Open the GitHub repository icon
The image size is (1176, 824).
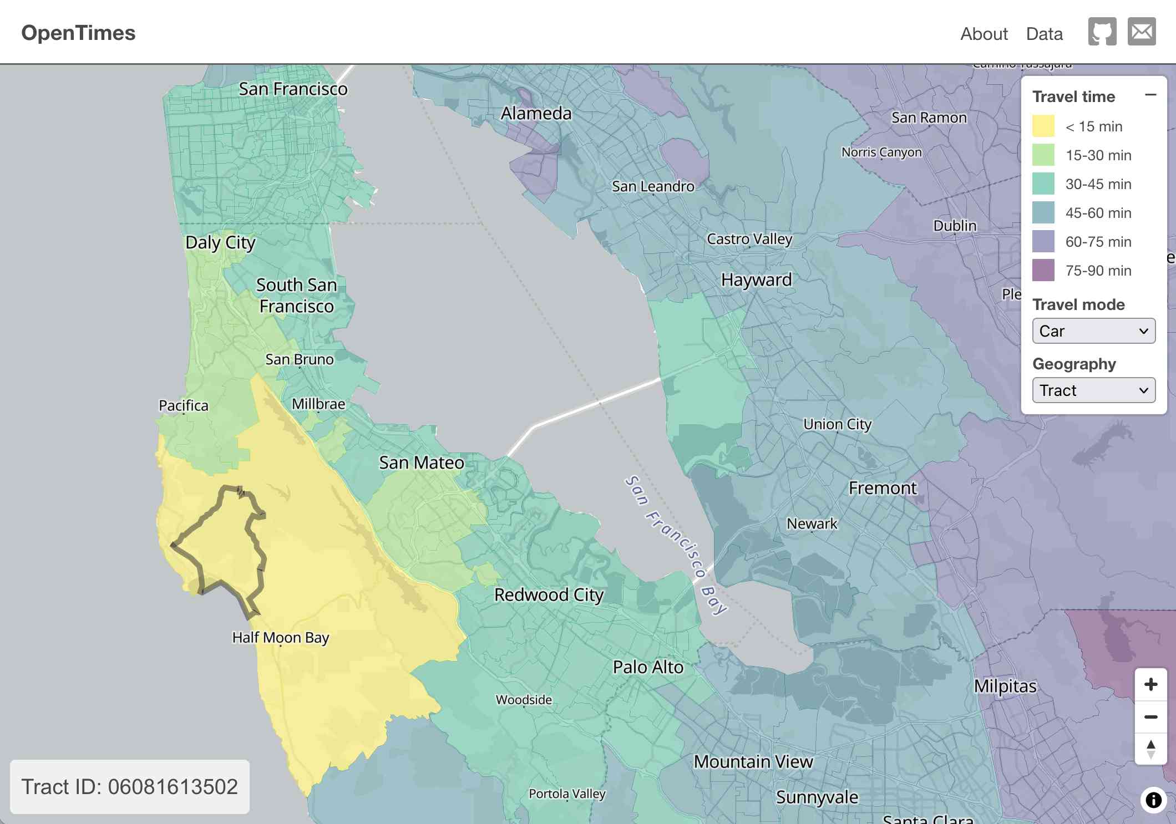[1102, 32]
